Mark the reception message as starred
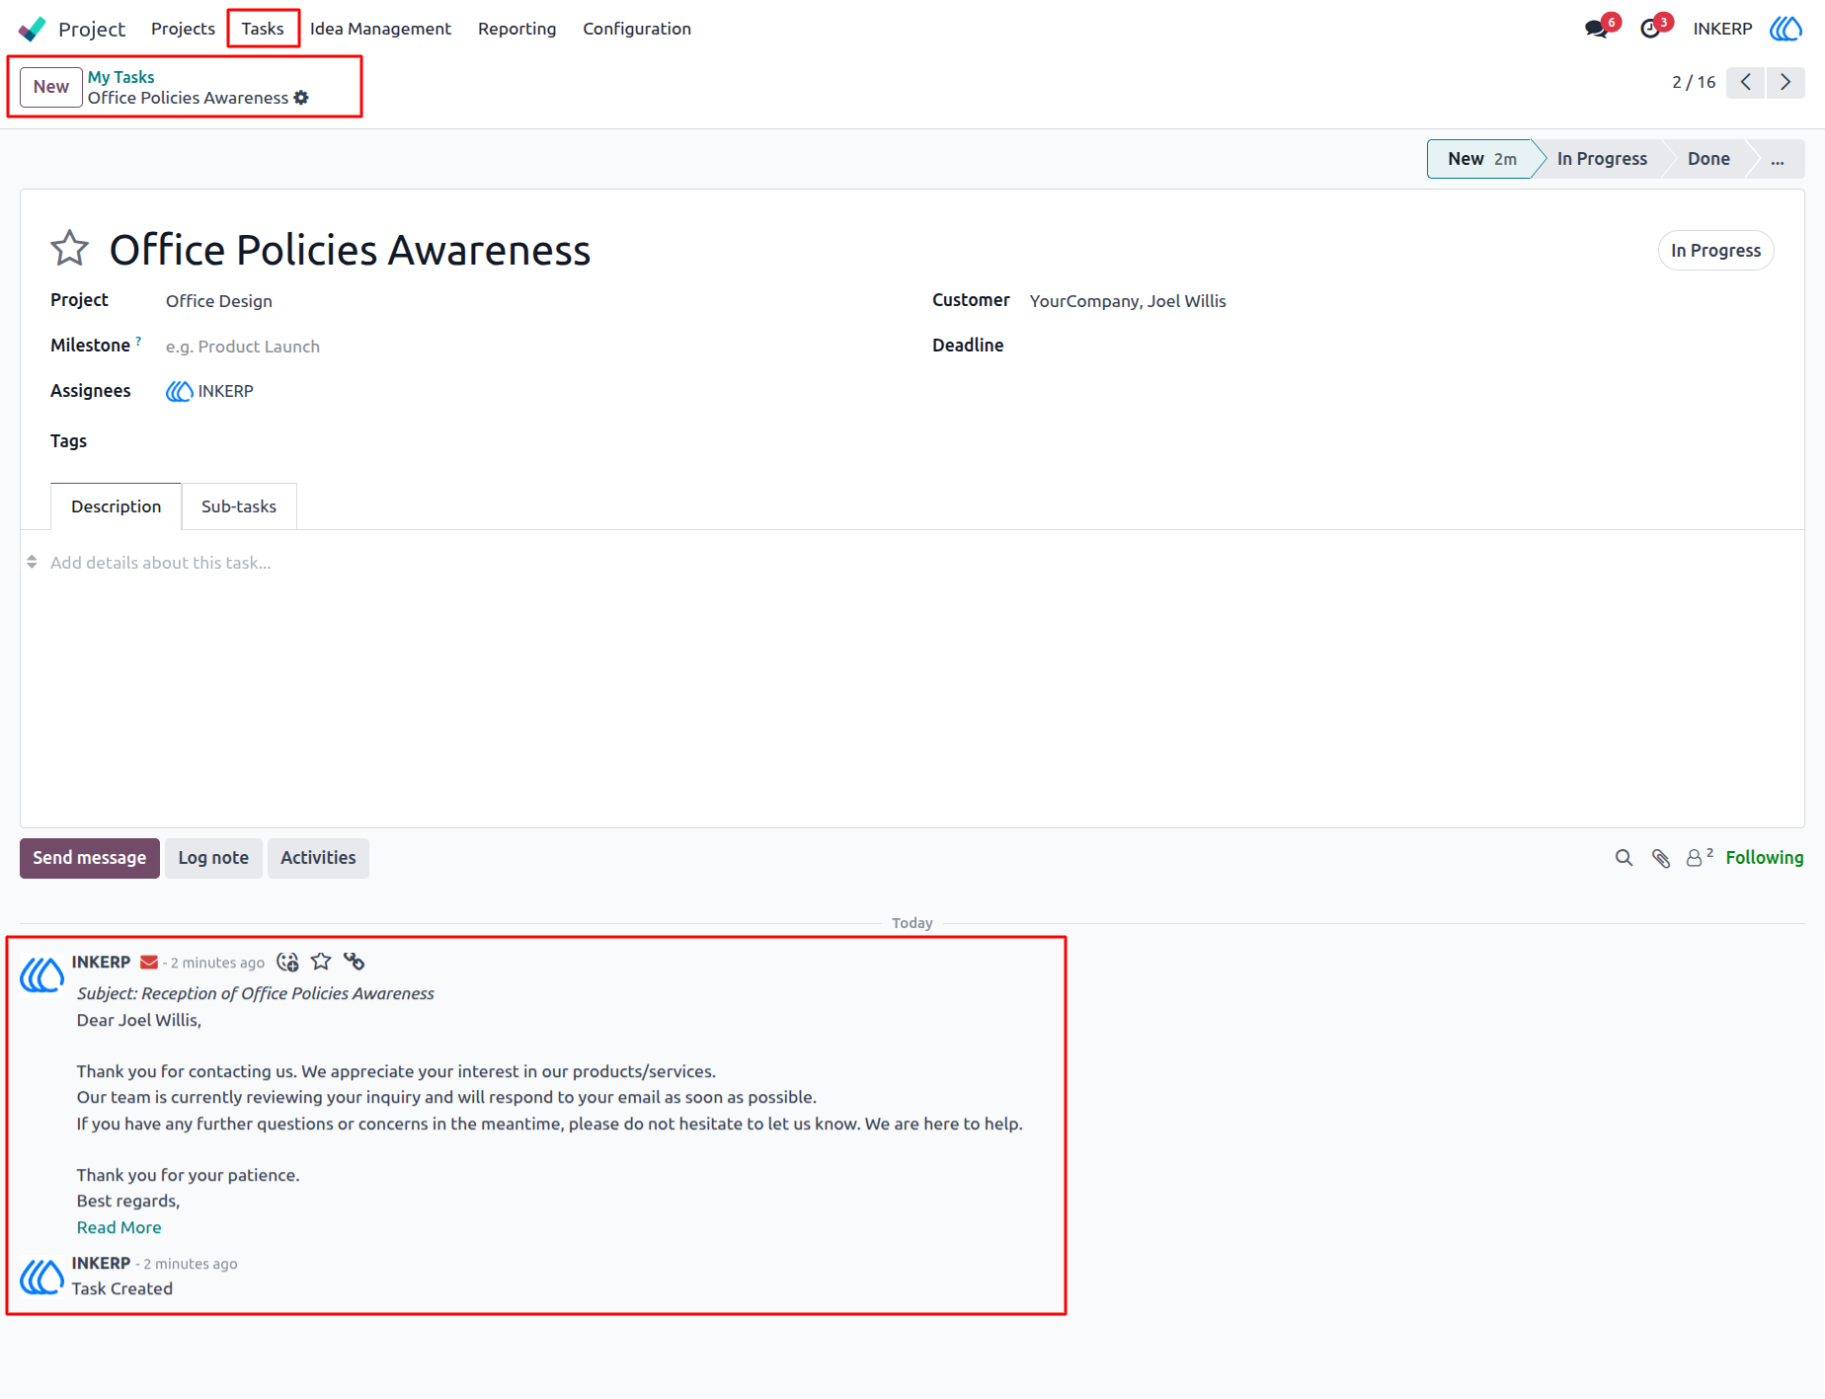Screen dimensions: 1825x1399 tap(321, 962)
